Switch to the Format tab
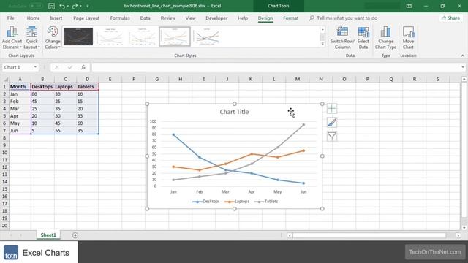The image size is (468, 263). click(290, 18)
